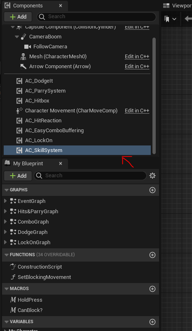This screenshot has height=331, width=192.
Task: Collapse the VARIABLES section
Action: [x=6, y=322]
